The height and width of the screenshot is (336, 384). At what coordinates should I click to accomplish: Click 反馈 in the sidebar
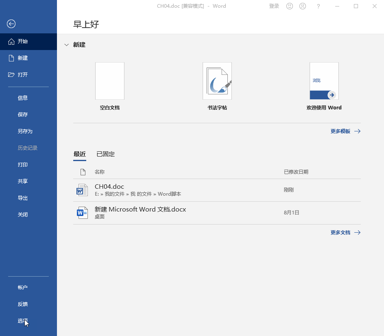[x=28, y=304]
